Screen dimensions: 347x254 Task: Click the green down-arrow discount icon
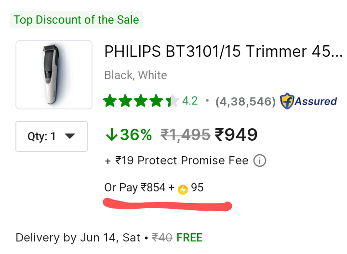tap(111, 135)
